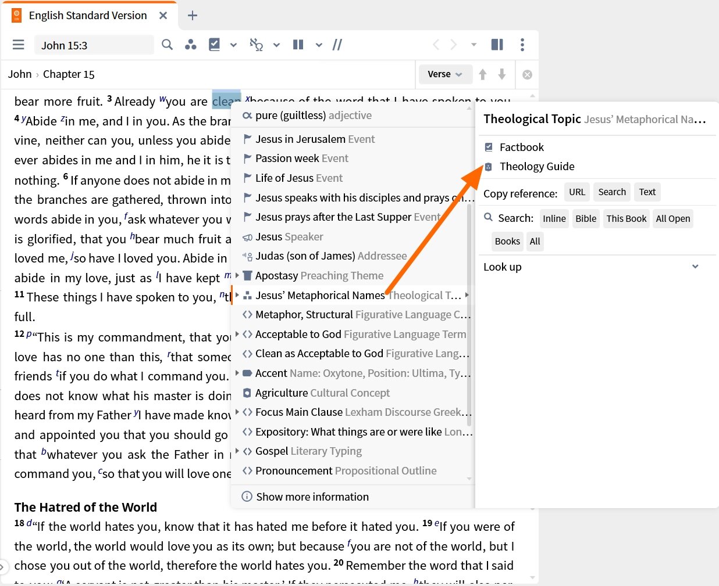The width and height of the screenshot is (719, 586).
Task: Click the Chapter 15 breadcrumb
Action: 69,74
